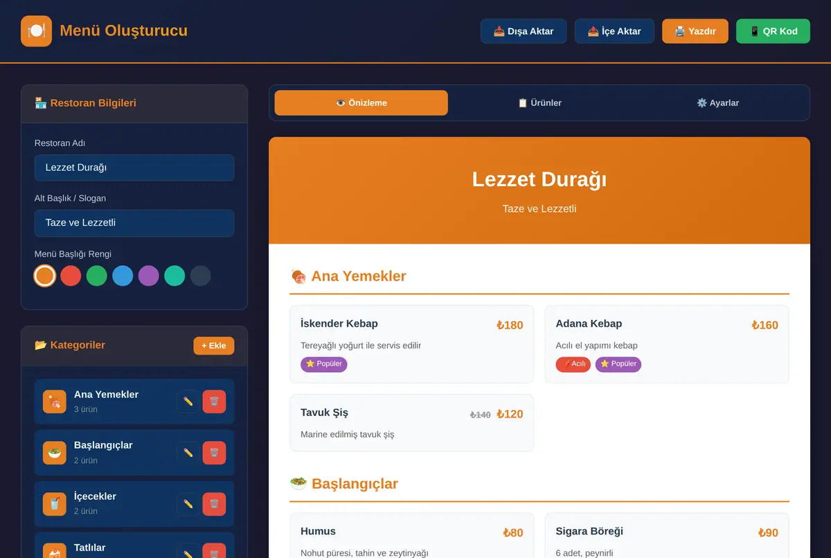Image resolution: width=831 pixels, height=558 pixels.
Task: Click the Acılı badge on Adana Kebap
Action: click(x=573, y=364)
